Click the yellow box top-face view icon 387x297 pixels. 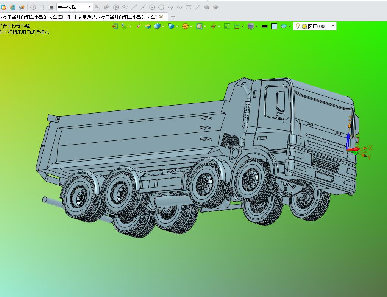[148, 26]
